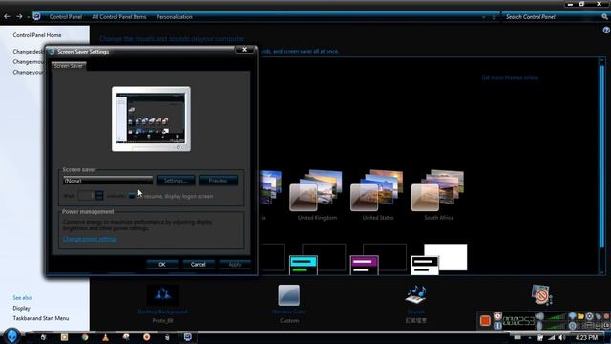
Task: Click the Personalization taskbar window icon
Action: pos(188,337)
